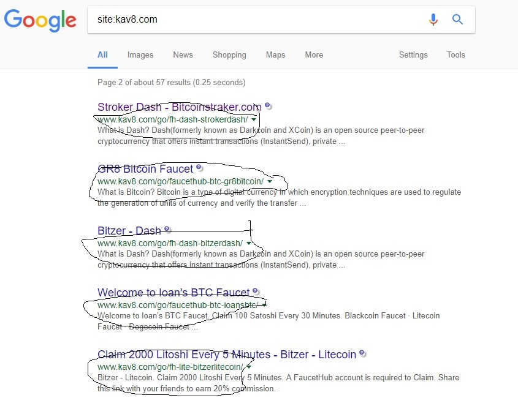Expand the dropdown arrow after fh-lite-bitzerlitecoin URL
Image resolution: width=518 pixels, height=406 pixels.
tap(249, 367)
